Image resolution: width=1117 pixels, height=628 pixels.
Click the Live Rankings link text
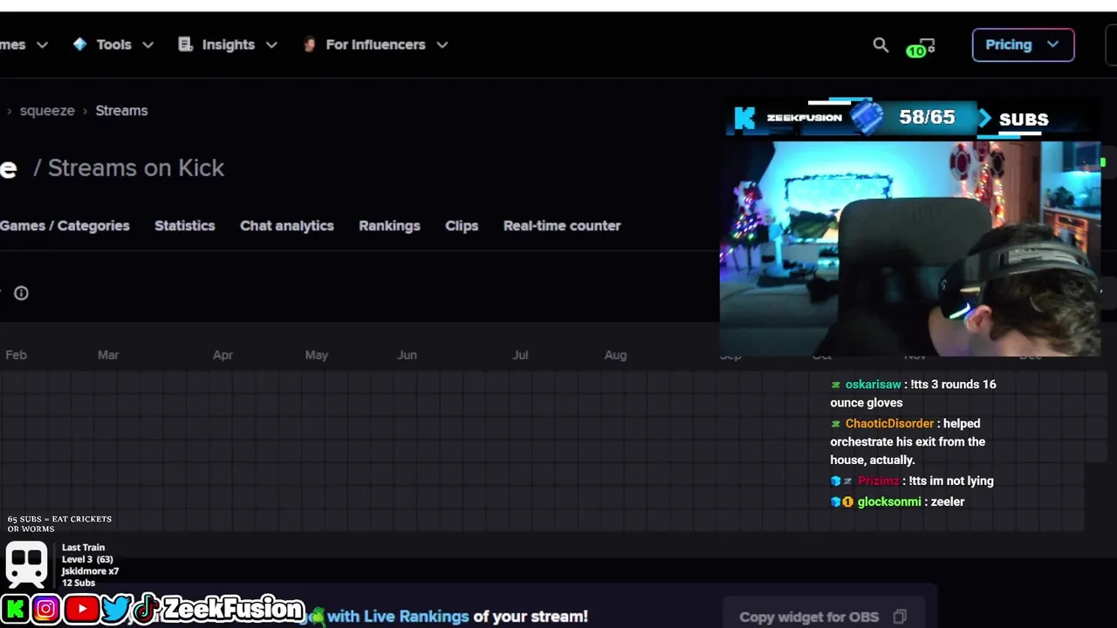[416, 617]
